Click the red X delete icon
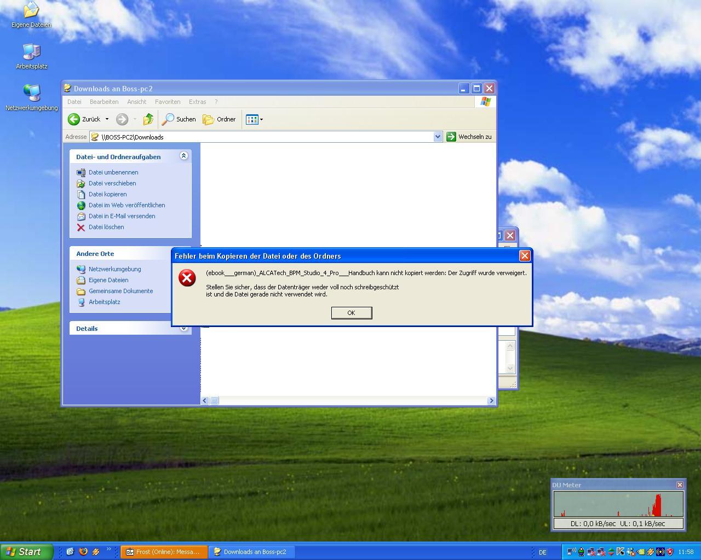This screenshot has height=560, width=701. point(81,227)
